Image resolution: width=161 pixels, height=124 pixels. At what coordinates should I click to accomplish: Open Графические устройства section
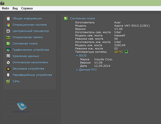click(x=31, y=50)
